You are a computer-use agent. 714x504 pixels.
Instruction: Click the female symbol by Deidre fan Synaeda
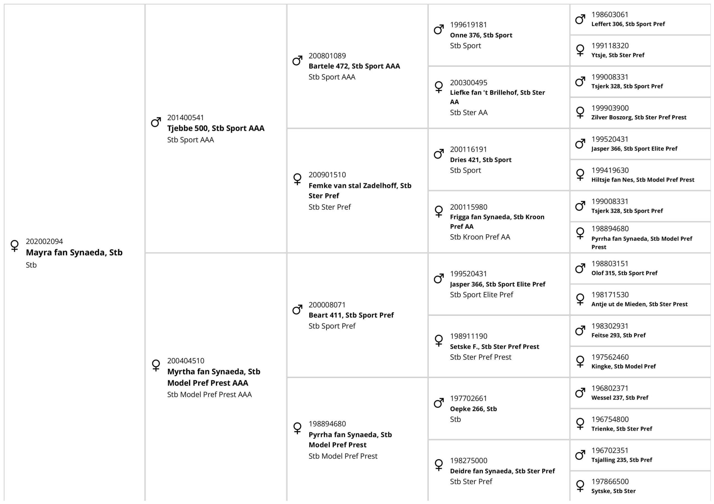pos(439,465)
